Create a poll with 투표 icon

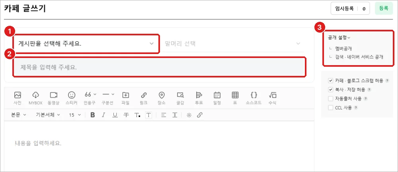click(x=199, y=98)
